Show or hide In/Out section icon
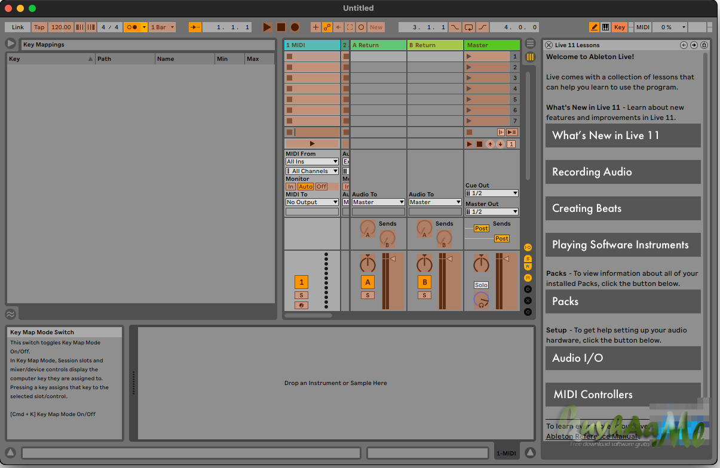This screenshot has width=720, height=468. [528, 247]
